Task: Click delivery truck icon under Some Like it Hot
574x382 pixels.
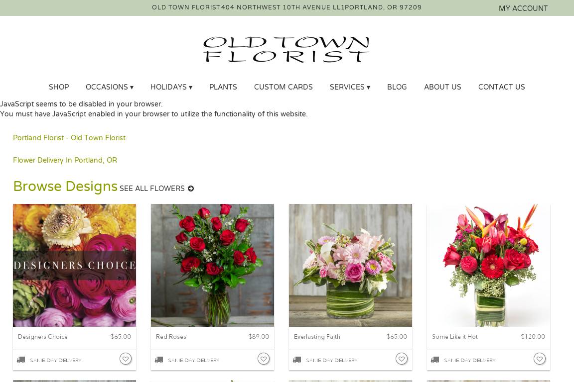Action: point(435,360)
